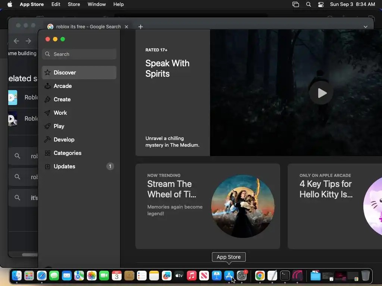382x286 pixels.
Task: Close the roblox Google Search tab
Action: pyautogui.click(x=126, y=27)
